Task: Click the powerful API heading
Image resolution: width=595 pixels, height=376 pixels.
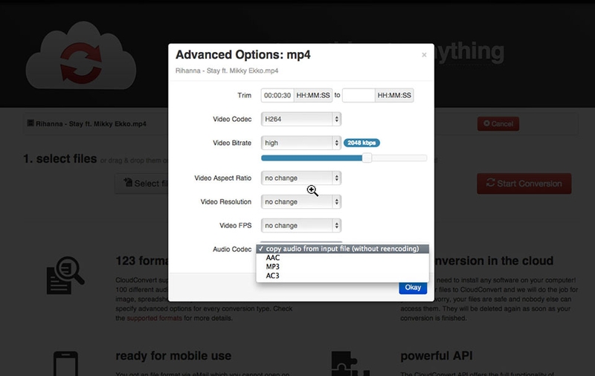Action: tap(437, 356)
